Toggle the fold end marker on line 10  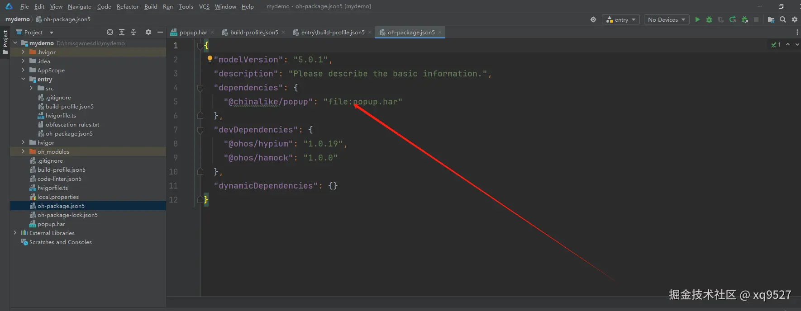200,172
